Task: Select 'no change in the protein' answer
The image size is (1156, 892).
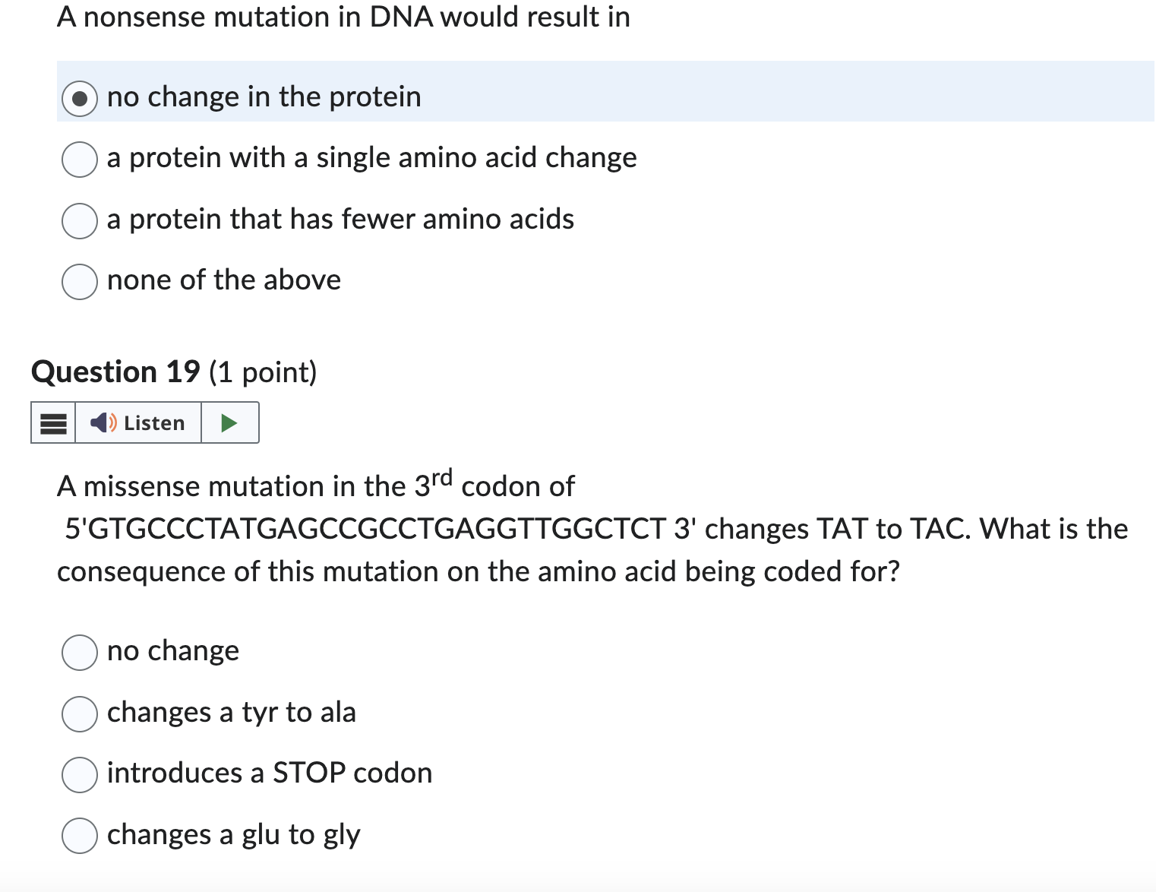Action: (80, 97)
